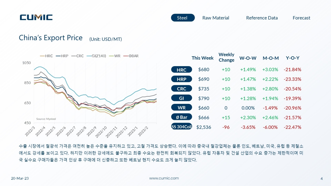Click the Source: Mysteel label
Screen dimensions: 331x186
pos(46,119)
